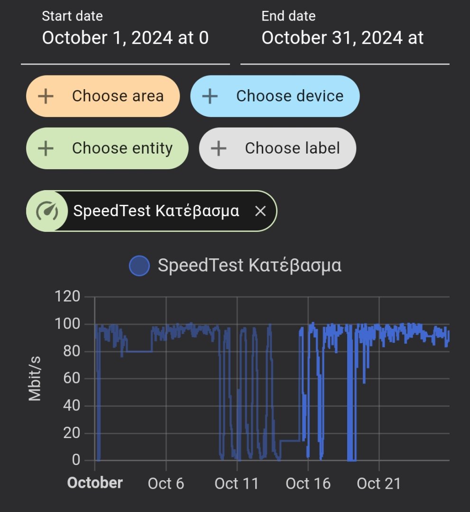Click the Oct 21 axis label

click(378, 484)
